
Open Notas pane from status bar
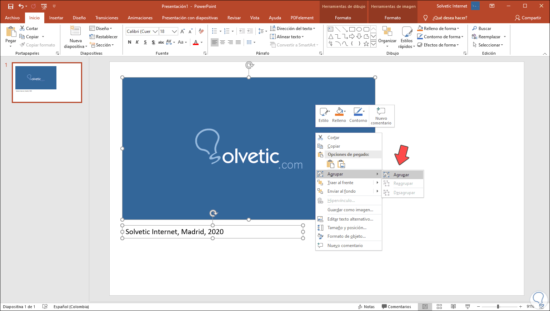[x=366, y=307]
